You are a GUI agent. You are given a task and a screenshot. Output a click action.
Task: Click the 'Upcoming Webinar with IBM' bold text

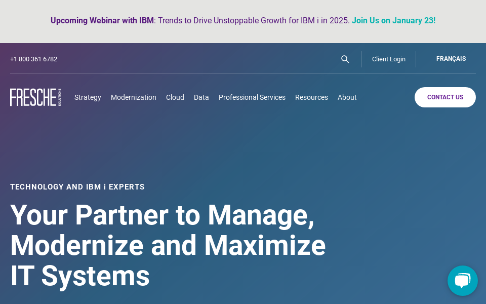(x=102, y=21)
